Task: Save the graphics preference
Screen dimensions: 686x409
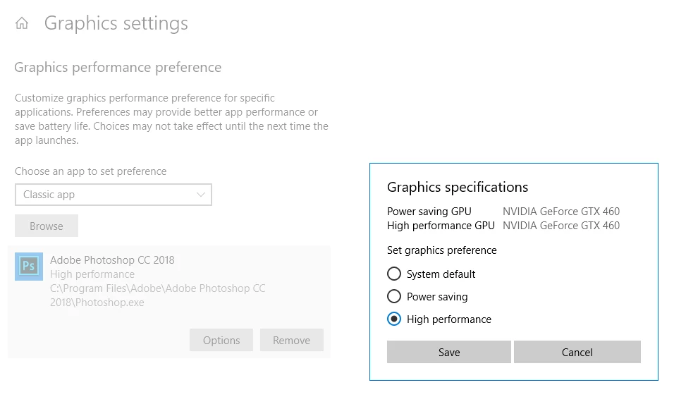Action: point(448,352)
